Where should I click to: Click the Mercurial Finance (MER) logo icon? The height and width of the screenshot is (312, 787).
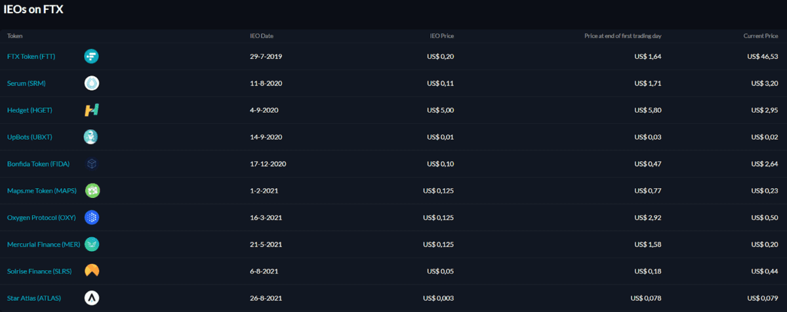[92, 244]
